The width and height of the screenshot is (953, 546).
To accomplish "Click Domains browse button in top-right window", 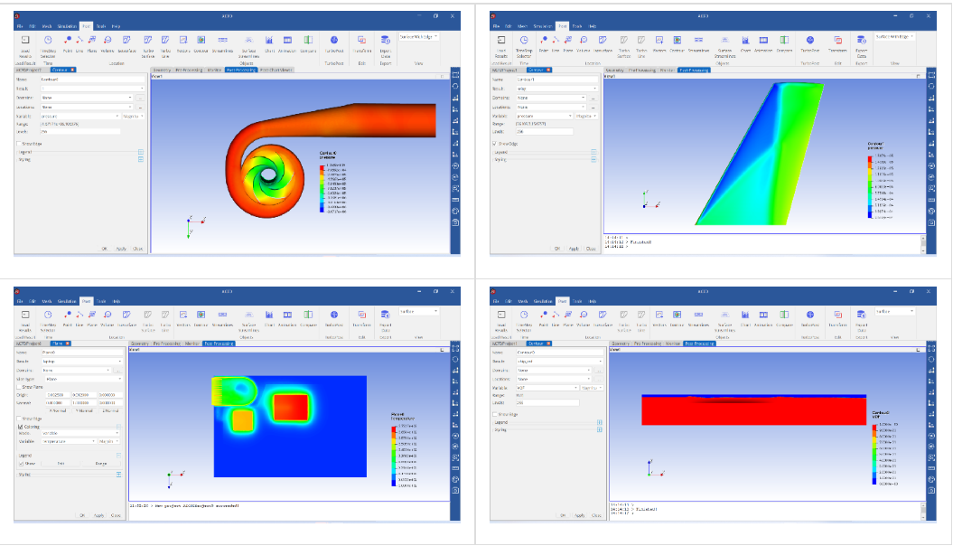I will point(593,98).
